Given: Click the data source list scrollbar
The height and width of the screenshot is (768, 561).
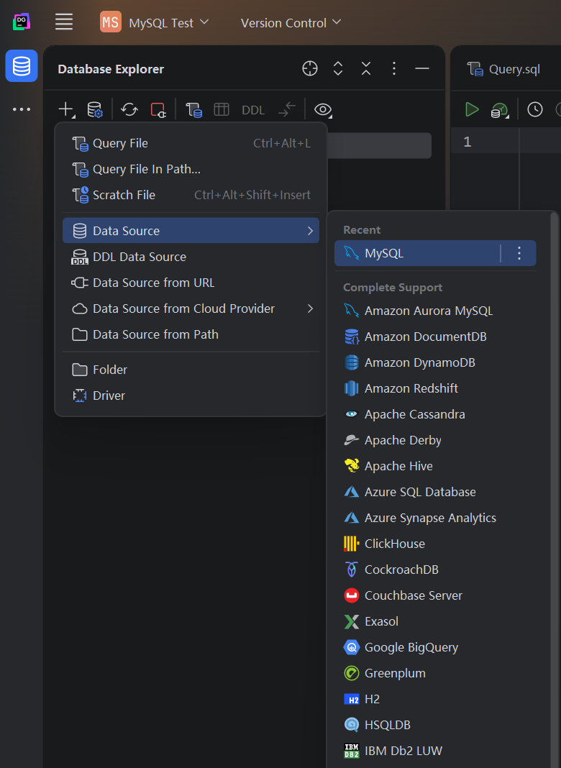Looking at the screenshot, I should point(554,490).
